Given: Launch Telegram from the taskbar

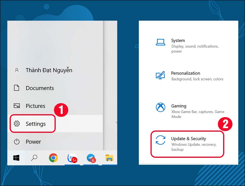Looking at the screenshot, I should 91,158.
